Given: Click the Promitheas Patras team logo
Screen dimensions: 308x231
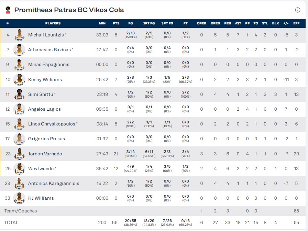Looking at the screenshot, I should click(8, 10).
